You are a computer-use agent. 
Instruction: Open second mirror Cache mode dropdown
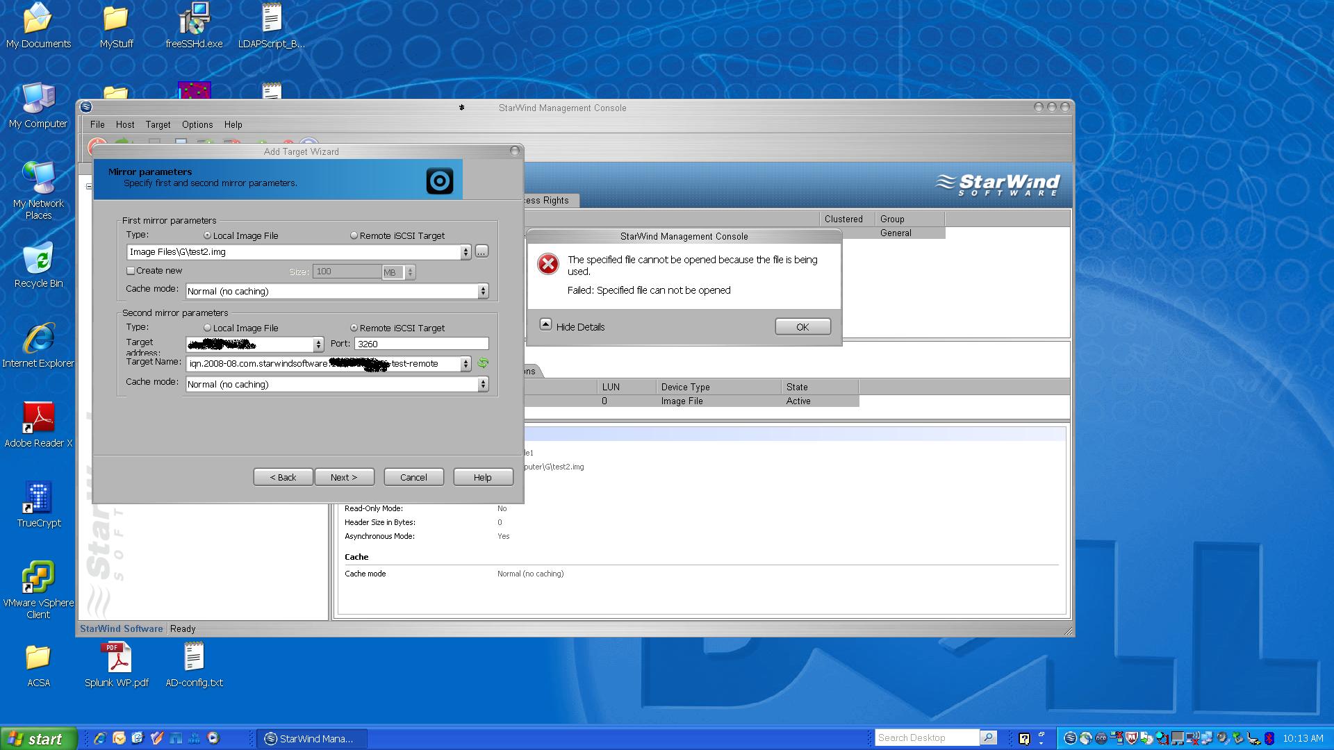483,384
